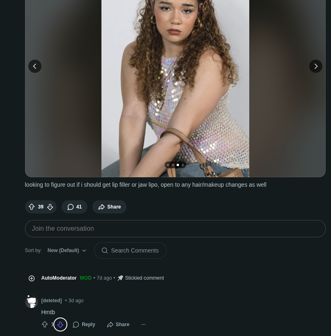Screen dimensions: 331x336
Task: Reply to the 'Hmtb' comment
Action: click(x=84, y=324)
